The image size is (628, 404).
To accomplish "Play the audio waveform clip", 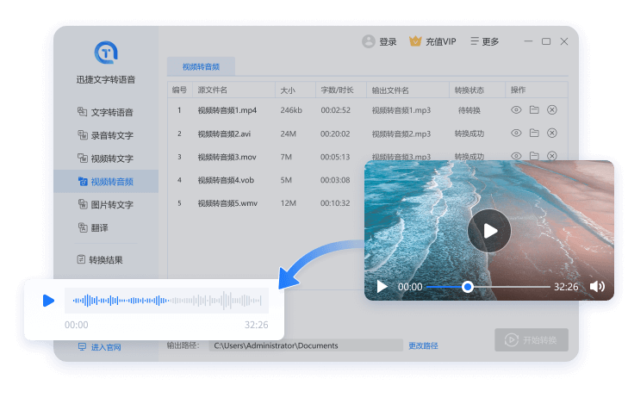I will (48, 301).
